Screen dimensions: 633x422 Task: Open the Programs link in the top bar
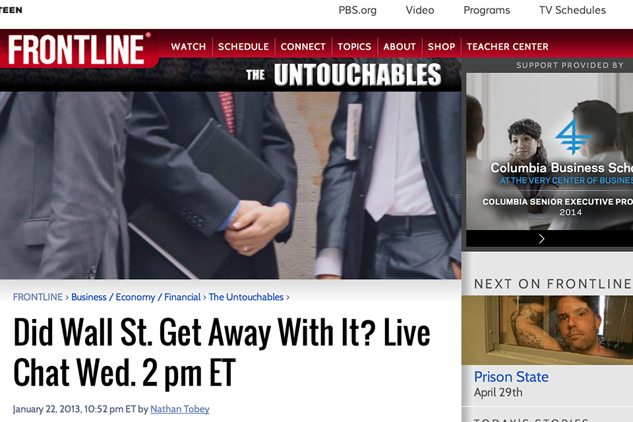point(487,10)
